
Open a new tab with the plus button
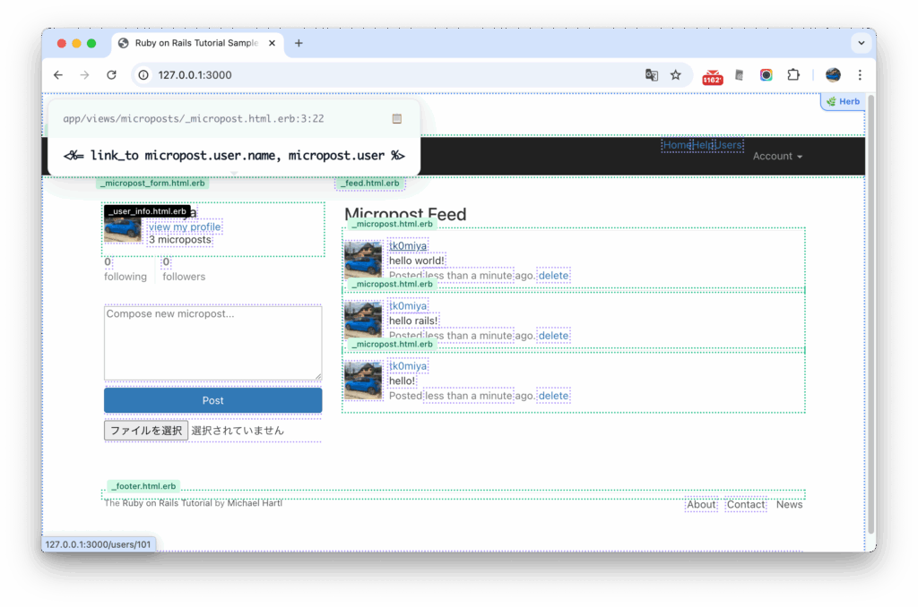pos(299,43)
